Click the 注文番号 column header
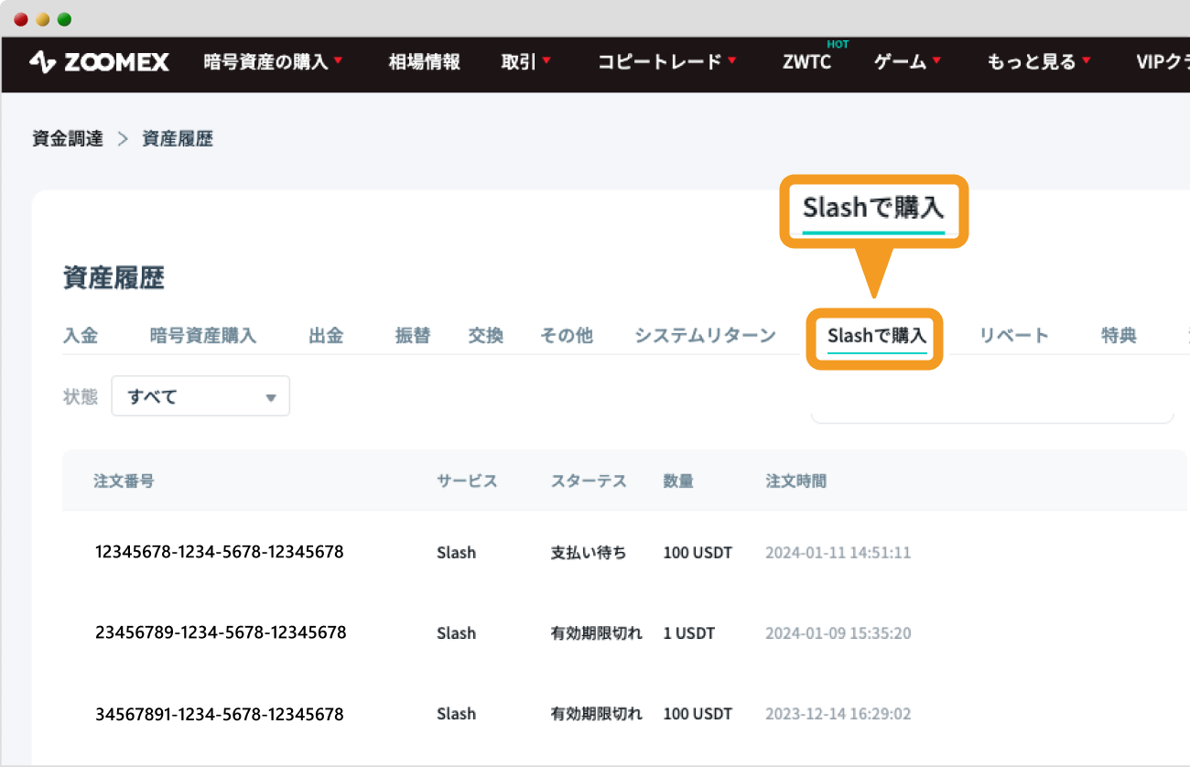1190x767 pixels. [124, 481]
